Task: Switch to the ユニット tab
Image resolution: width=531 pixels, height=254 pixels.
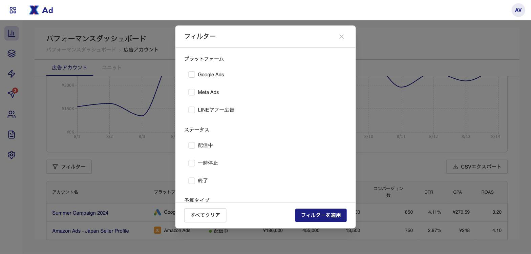Action: pyautogui.click(x=112, y=67)
